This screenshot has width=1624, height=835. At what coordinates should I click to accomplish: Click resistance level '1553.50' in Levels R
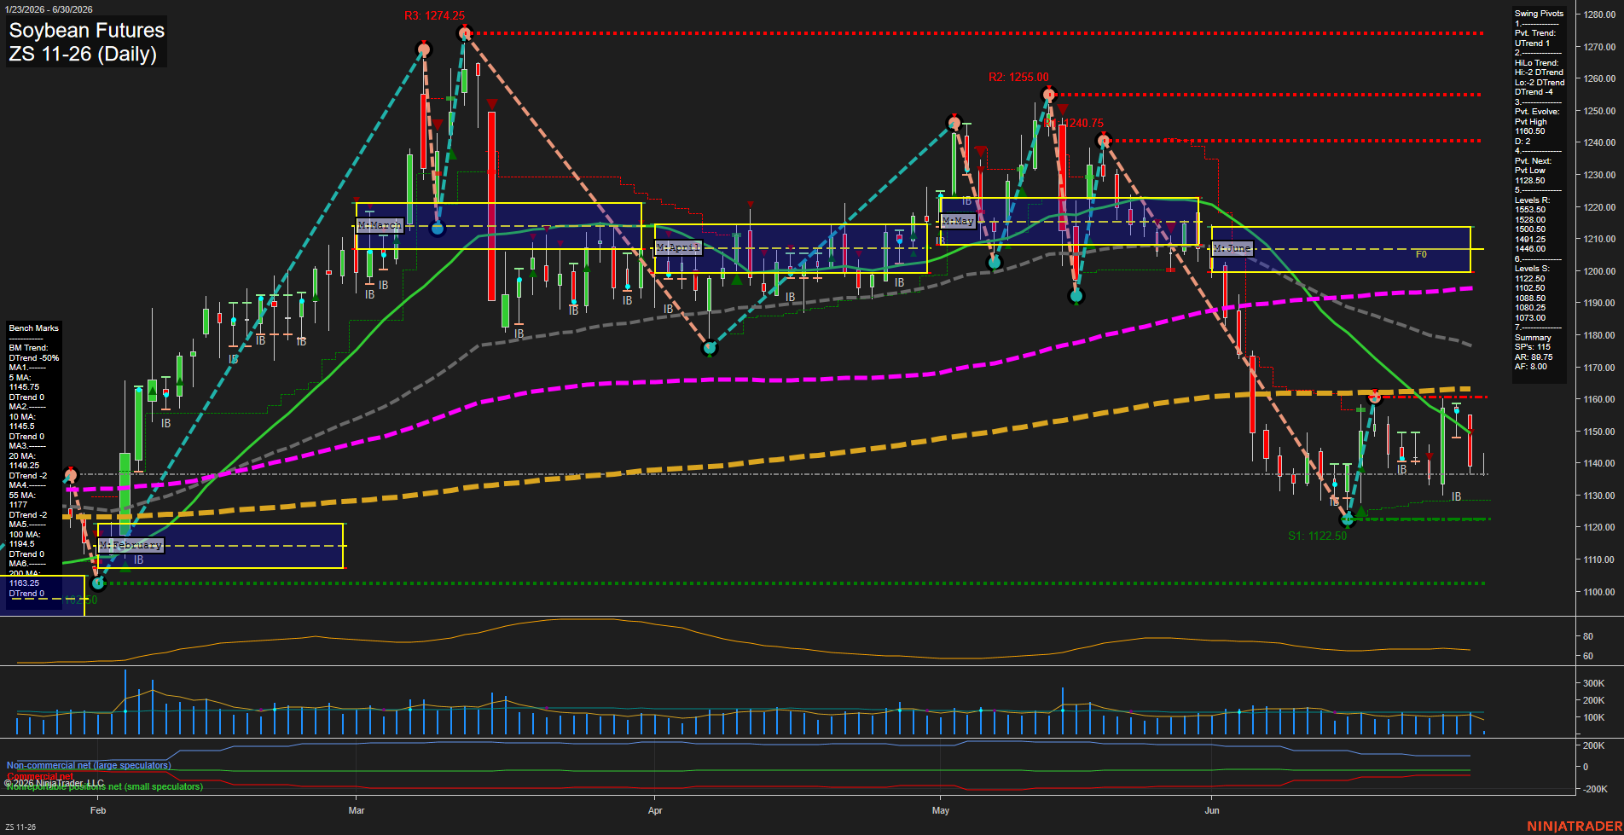point(1529,210)
